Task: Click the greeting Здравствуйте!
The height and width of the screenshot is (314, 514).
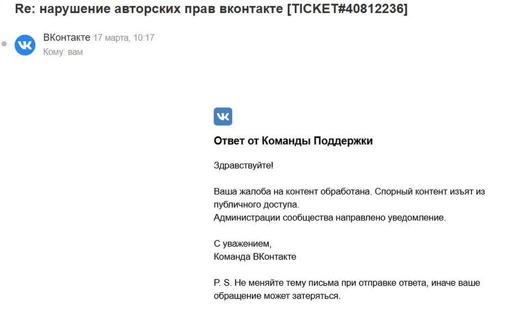Action: 243,165
